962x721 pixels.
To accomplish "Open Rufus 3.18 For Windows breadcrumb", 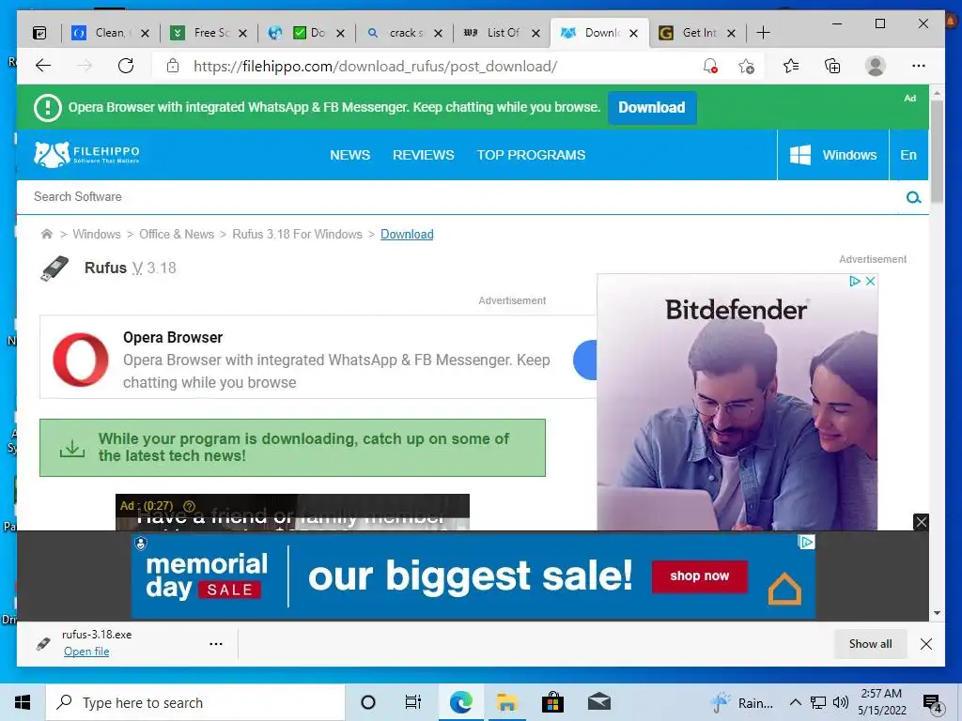I will [x=298, y=234].
